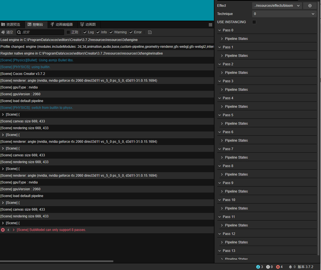Collapse the Pass 10 section
Screen dimensions: 321x270
pos(220,200)
